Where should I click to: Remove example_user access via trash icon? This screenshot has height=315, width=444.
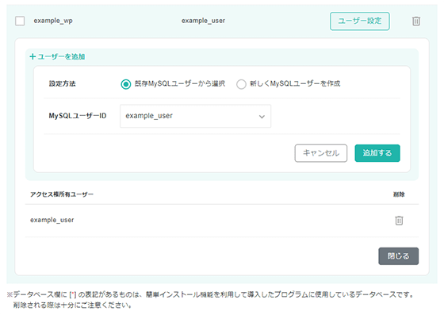[399, 221]
